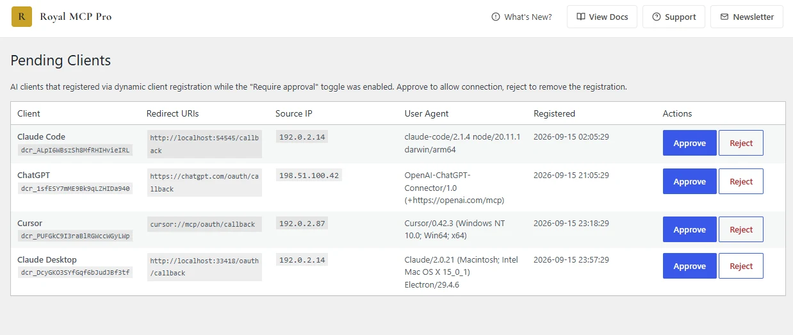This screenshot has height=335, width=793.
Task: Click the envelope icon beside Newsletter
Action: pyautogui.click(x=724, y=17)
